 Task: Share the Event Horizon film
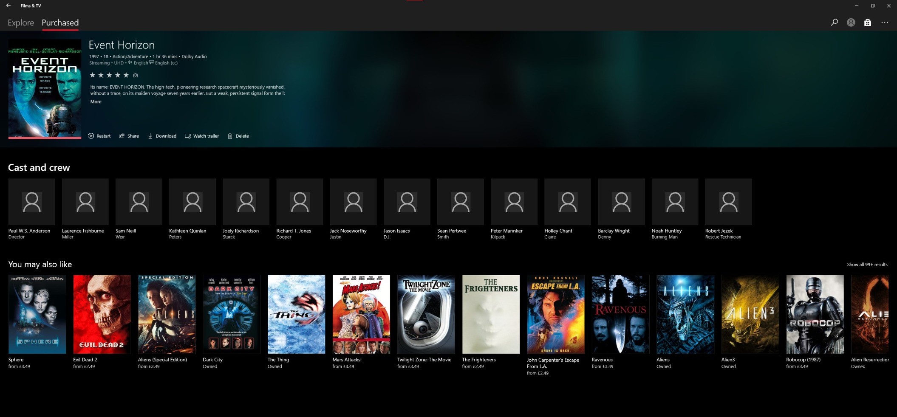129,136
